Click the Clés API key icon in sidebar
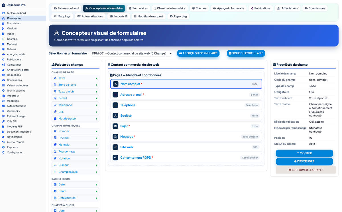Image resolution: width=342 pixels, height=212 pixels. (3, 121)
